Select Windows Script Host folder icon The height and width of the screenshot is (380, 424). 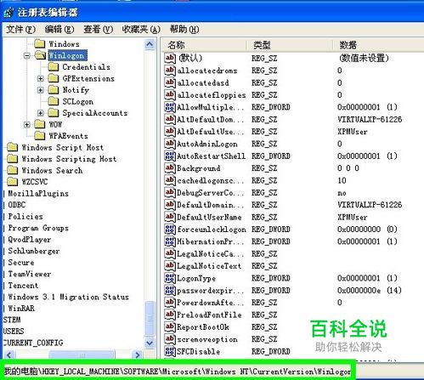tap(12, 147)
